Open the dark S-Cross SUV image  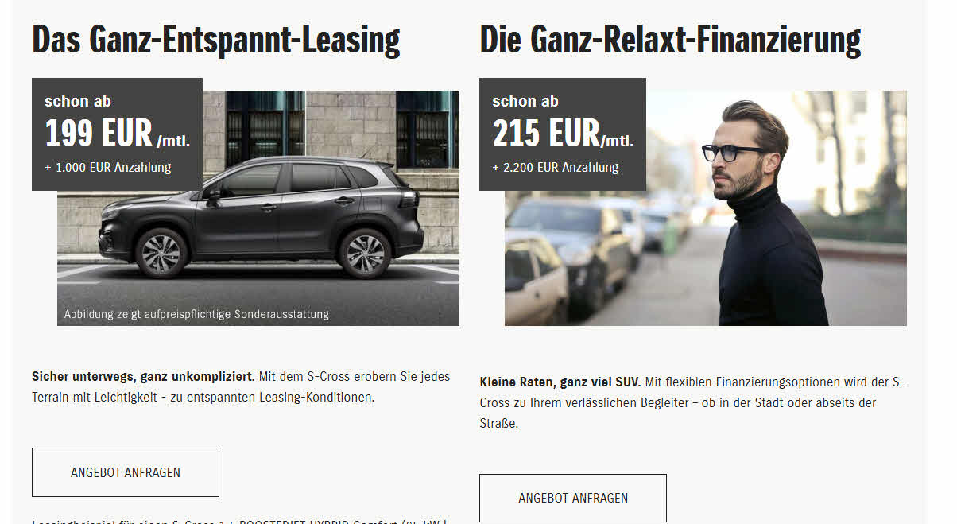click(x=258, y=208)
